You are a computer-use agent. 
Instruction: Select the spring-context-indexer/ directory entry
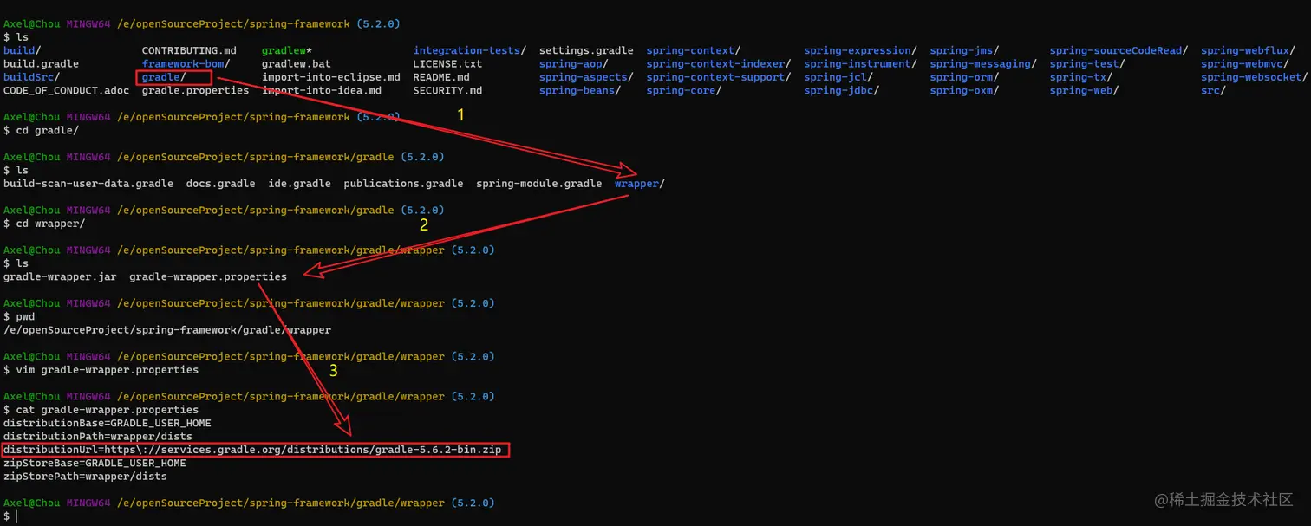click(x=719, y=64)
